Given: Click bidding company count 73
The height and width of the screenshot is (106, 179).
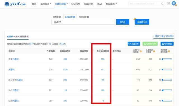Looking at the screenshot, I should tap(103, 101).
